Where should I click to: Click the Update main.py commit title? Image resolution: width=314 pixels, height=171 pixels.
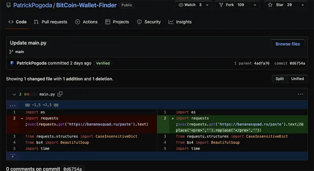click(x=28, y=43)
